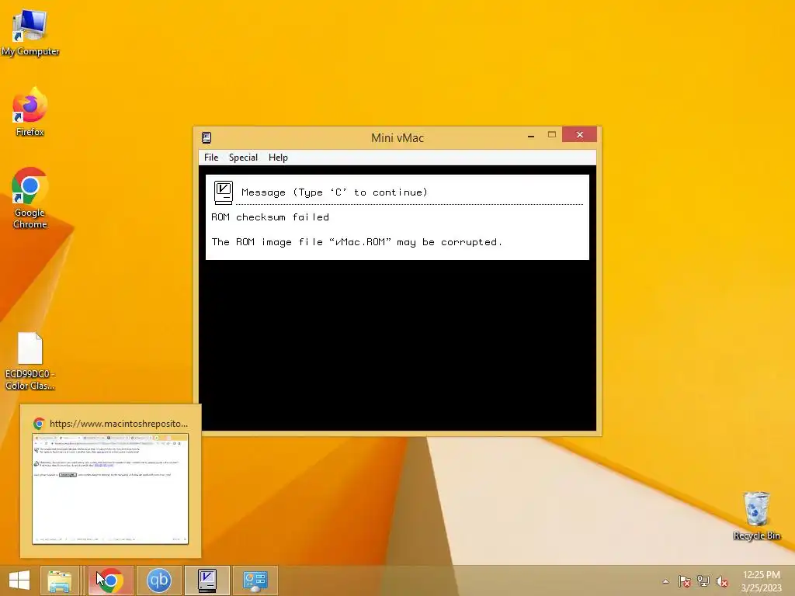
Task: Open the Control Panel taskbar icon
Action: click(x=255, y=580)
